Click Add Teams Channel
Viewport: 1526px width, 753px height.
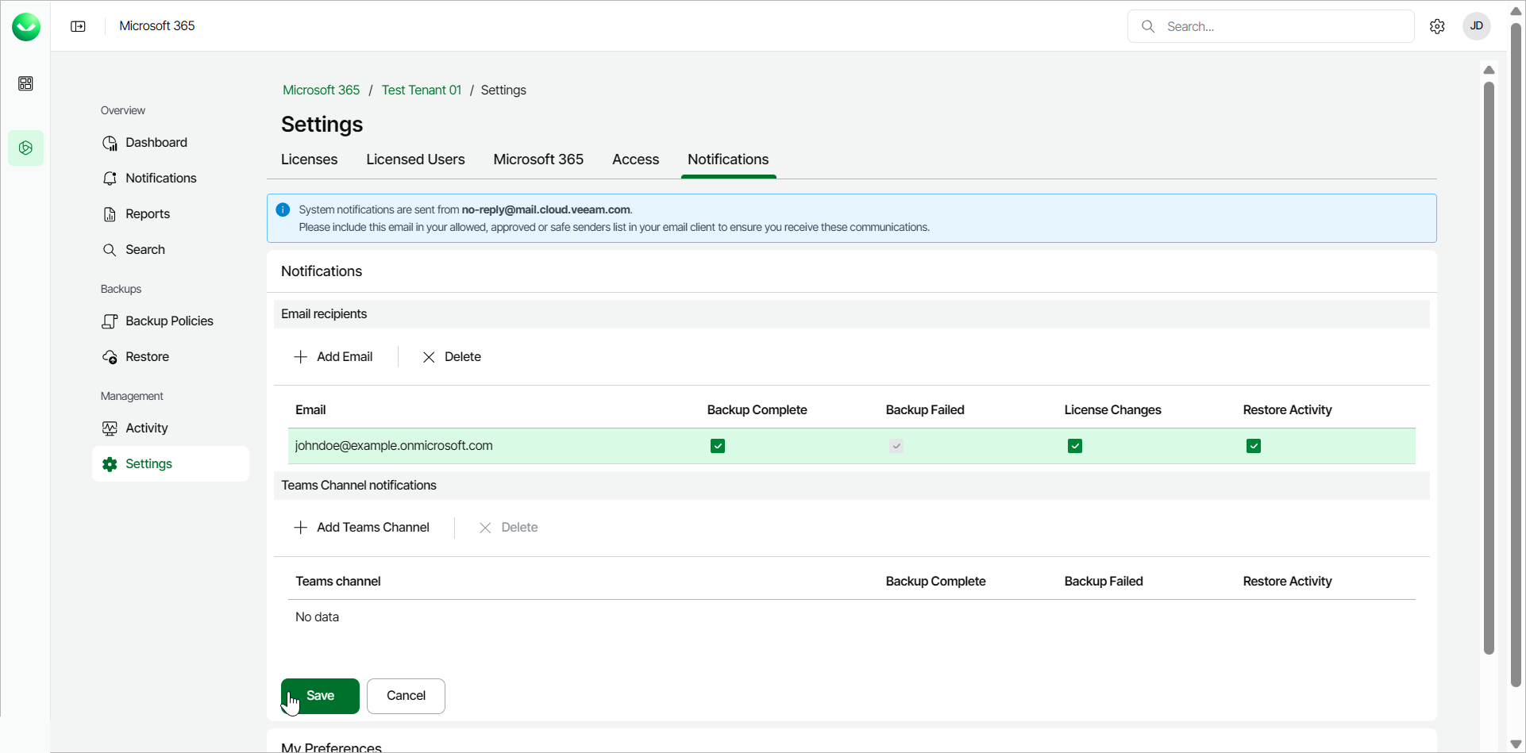coord(362,528)
